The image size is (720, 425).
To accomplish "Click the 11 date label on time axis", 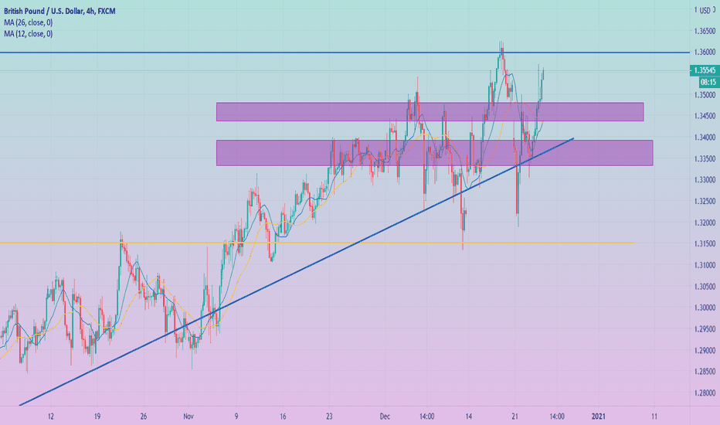I will [654, 416].
